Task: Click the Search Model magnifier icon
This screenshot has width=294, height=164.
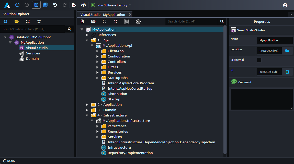Action: tap(222, 21)
